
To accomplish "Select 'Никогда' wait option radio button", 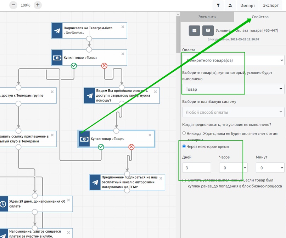I will (184, 133).
